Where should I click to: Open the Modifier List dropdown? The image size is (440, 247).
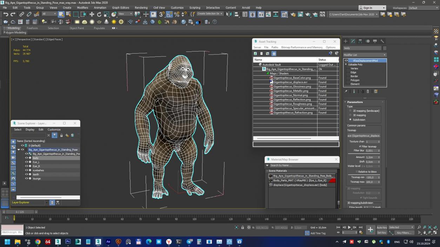tap(384, 55)
